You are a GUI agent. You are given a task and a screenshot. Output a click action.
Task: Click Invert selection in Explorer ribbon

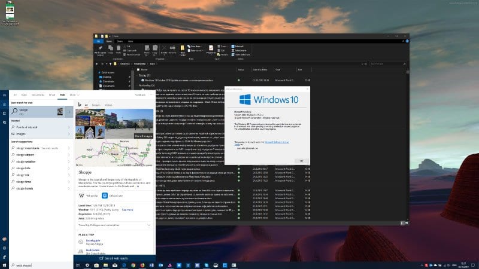[x=241, y=54]
